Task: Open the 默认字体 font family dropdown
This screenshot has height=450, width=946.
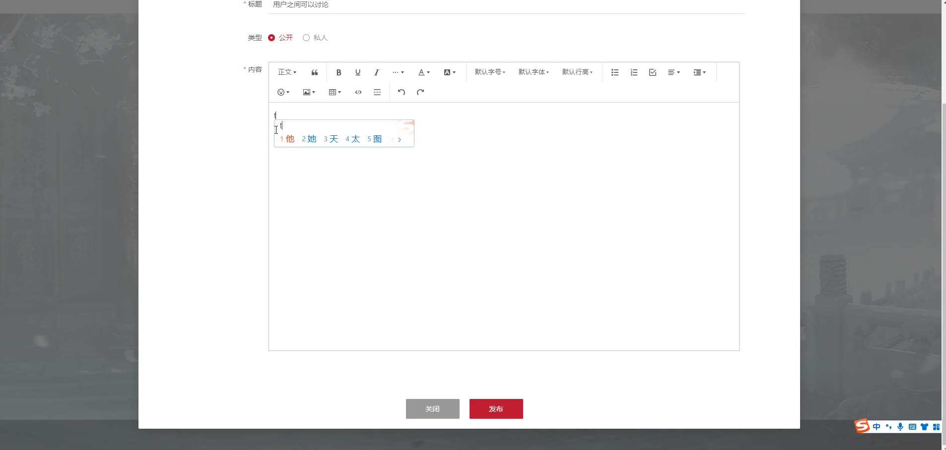Action: point(534,72)
